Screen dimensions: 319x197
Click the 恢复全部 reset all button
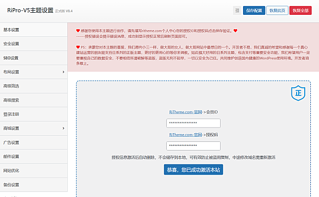coord(301,10)
